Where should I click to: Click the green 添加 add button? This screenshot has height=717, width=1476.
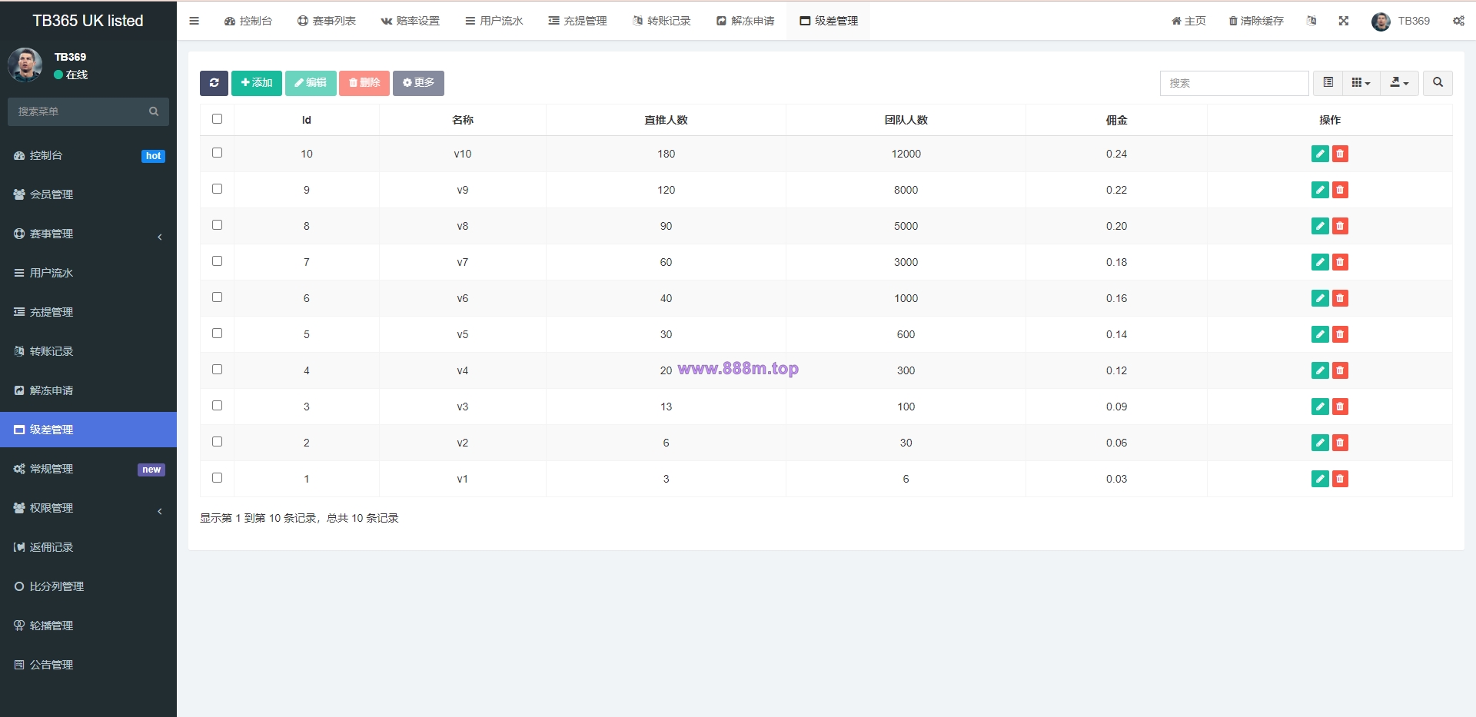257,83
